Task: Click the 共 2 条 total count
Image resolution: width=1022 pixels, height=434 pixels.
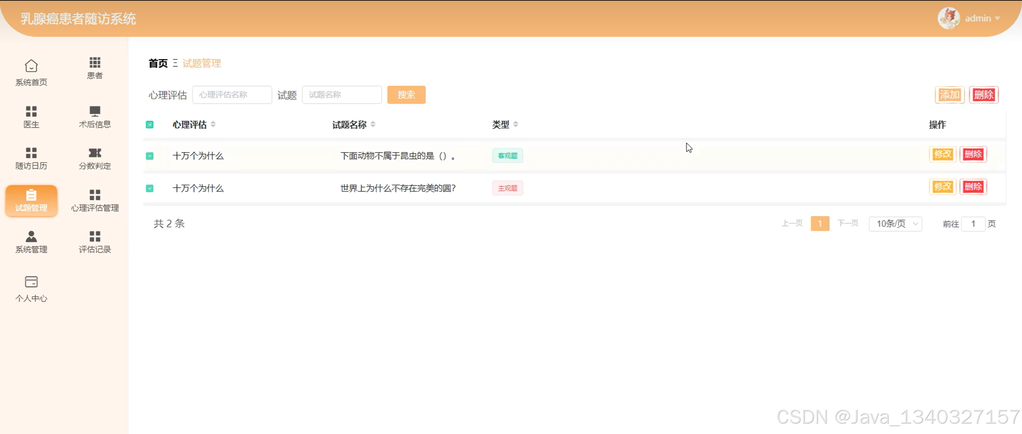Action: click(169, 224)
